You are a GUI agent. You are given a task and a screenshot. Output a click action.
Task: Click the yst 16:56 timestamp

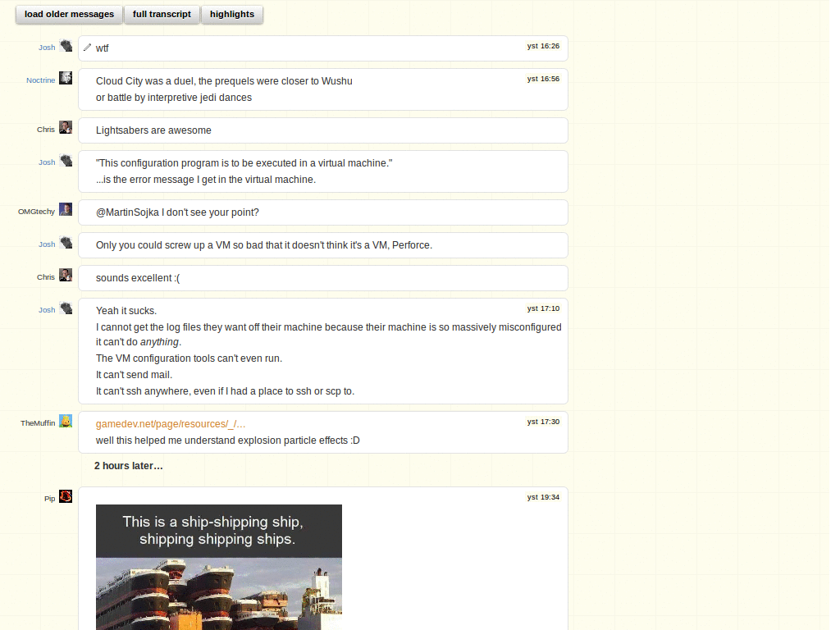pos(543,79)
